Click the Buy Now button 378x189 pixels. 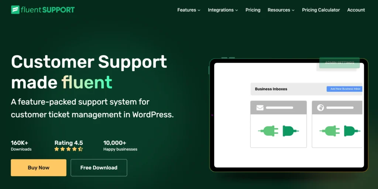[38, 168]
